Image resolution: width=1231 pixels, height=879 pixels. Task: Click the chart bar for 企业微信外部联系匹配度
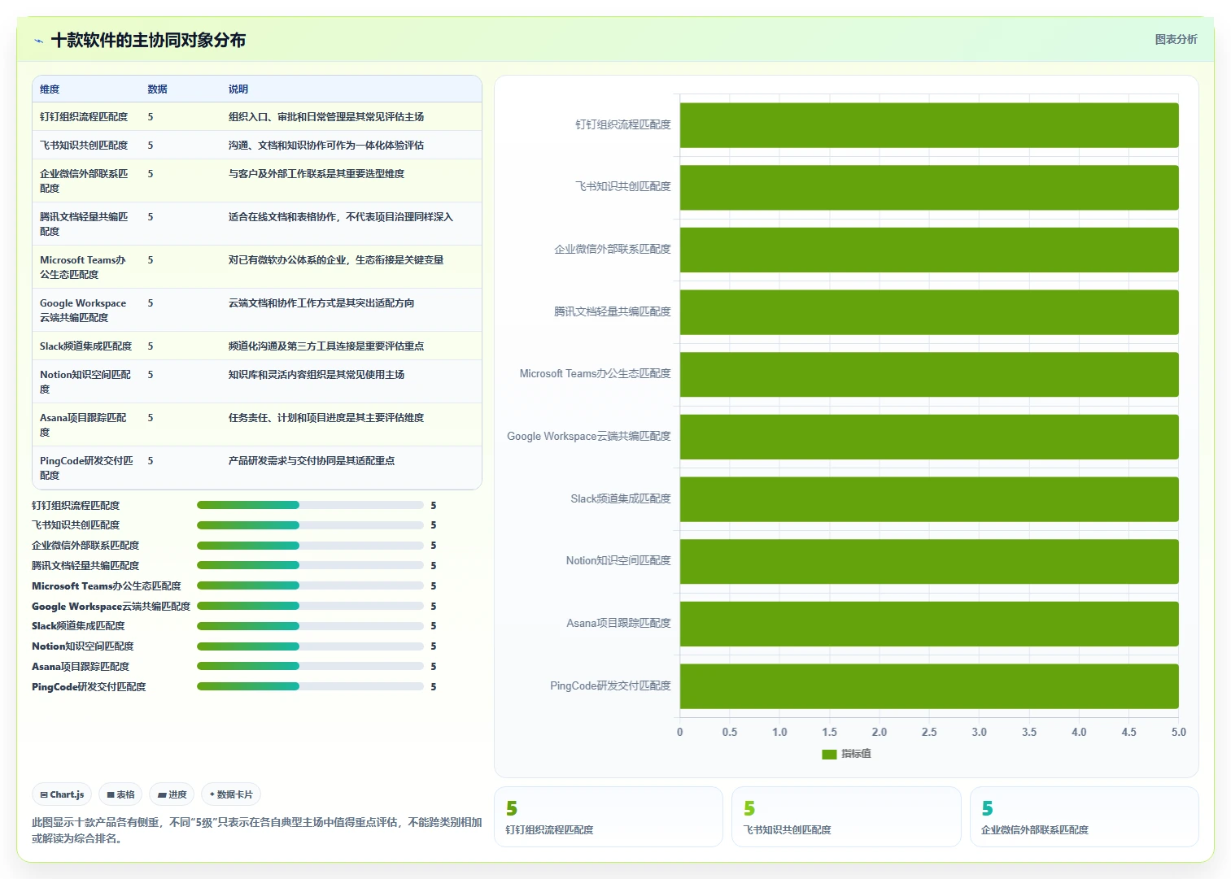pos(929,250)
